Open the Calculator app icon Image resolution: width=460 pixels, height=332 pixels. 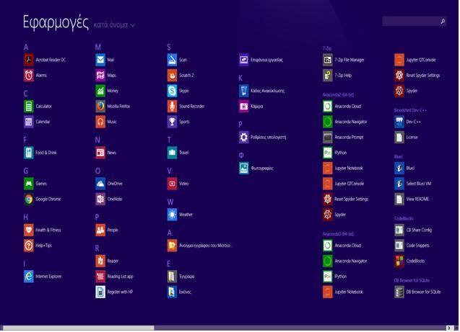tap(29, 106)
